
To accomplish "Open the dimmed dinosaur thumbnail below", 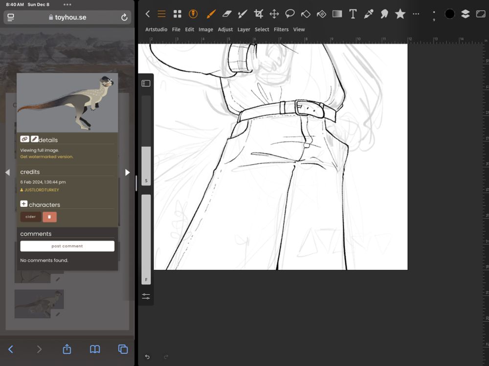I will pos(39,304).
